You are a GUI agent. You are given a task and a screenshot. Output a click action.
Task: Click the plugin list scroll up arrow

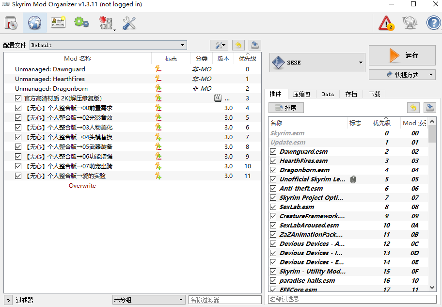(432, 121)
